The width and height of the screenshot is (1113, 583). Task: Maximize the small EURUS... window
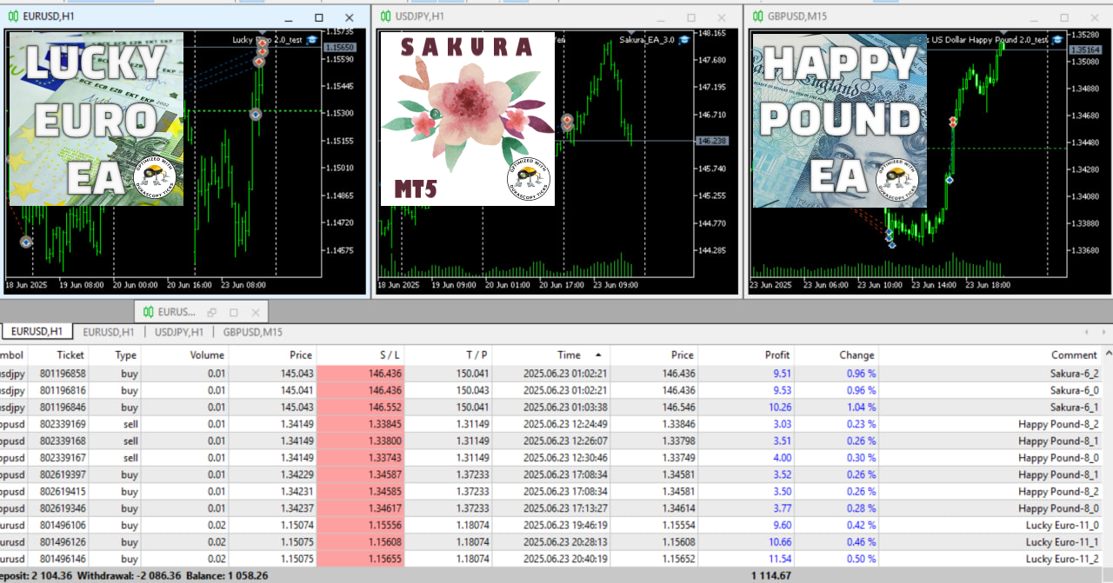[x=233, y=312]
